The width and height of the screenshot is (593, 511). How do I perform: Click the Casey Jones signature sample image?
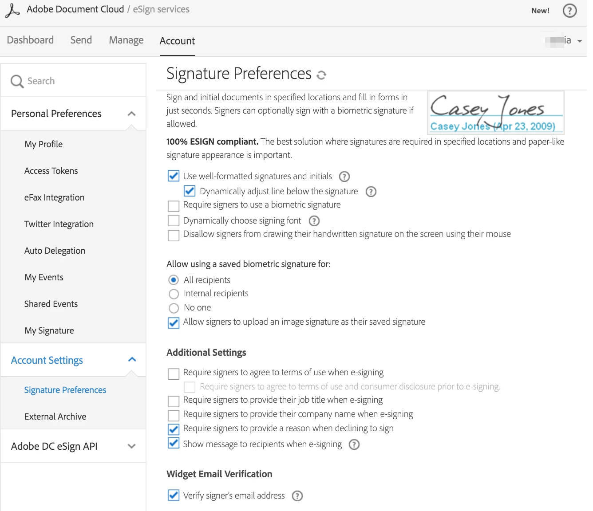pos(496,112)
